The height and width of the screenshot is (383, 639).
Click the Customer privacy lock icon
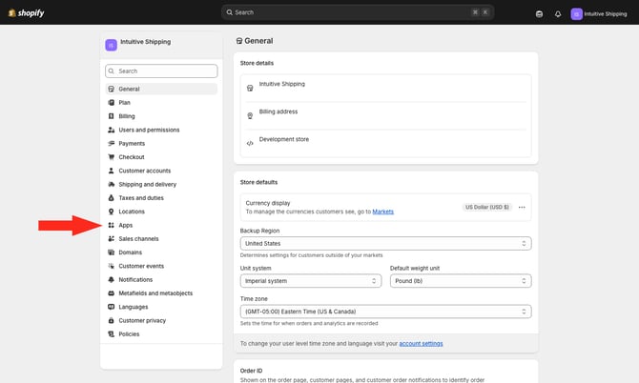click(111, 321)
